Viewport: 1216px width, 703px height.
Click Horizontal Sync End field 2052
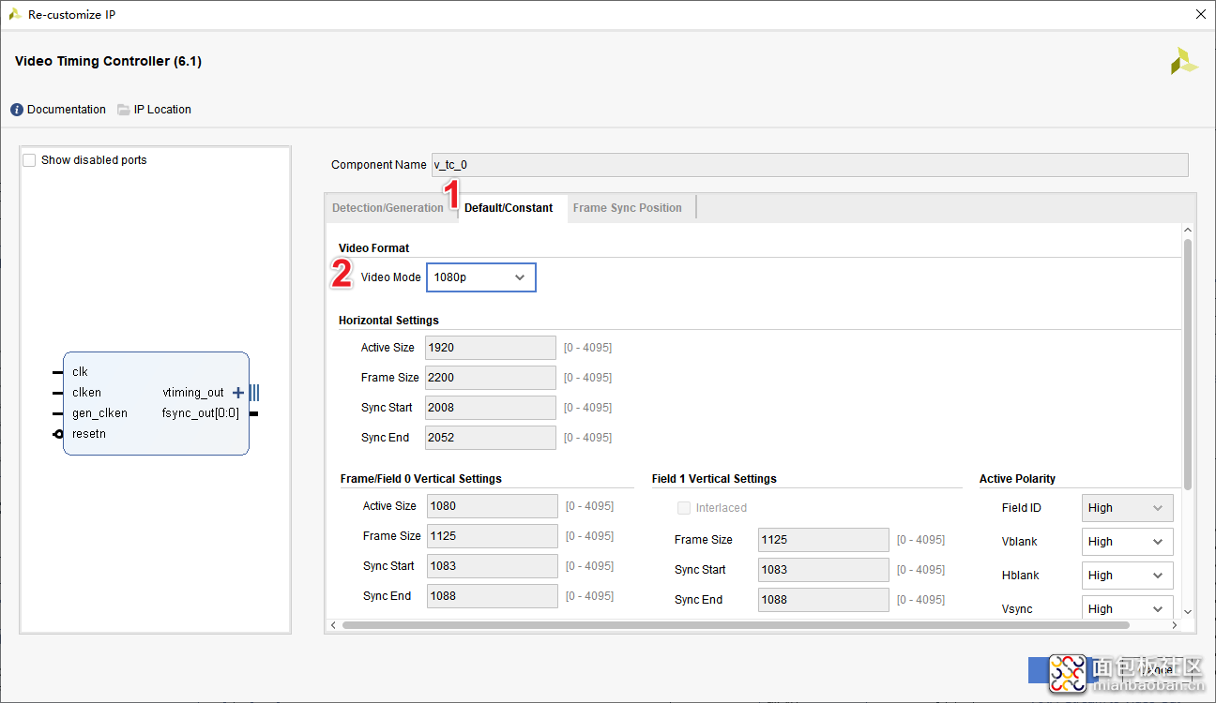pos(491,438)
